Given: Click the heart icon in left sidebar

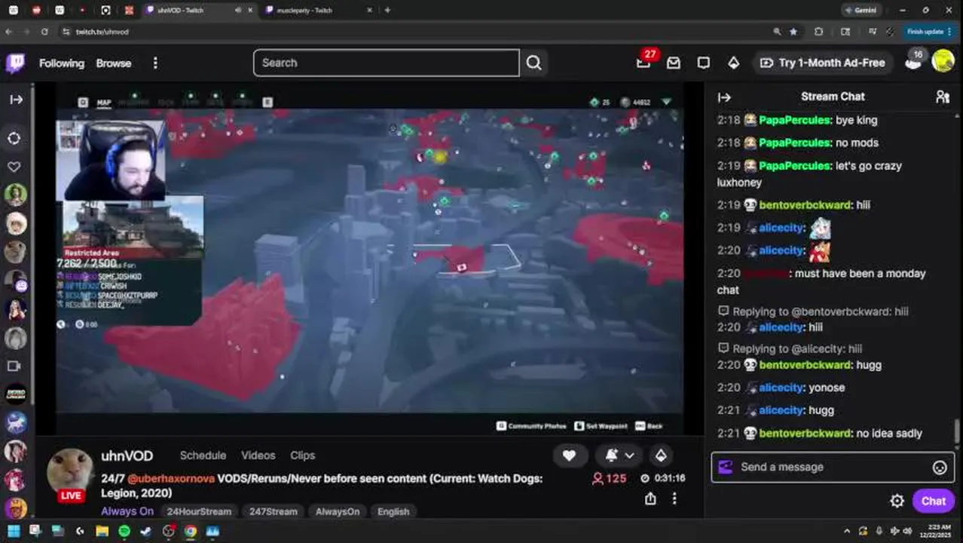Looking at the screenshot, I should (15, 167).
